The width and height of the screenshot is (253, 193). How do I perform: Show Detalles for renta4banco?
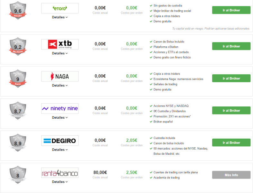coord(60,182)
